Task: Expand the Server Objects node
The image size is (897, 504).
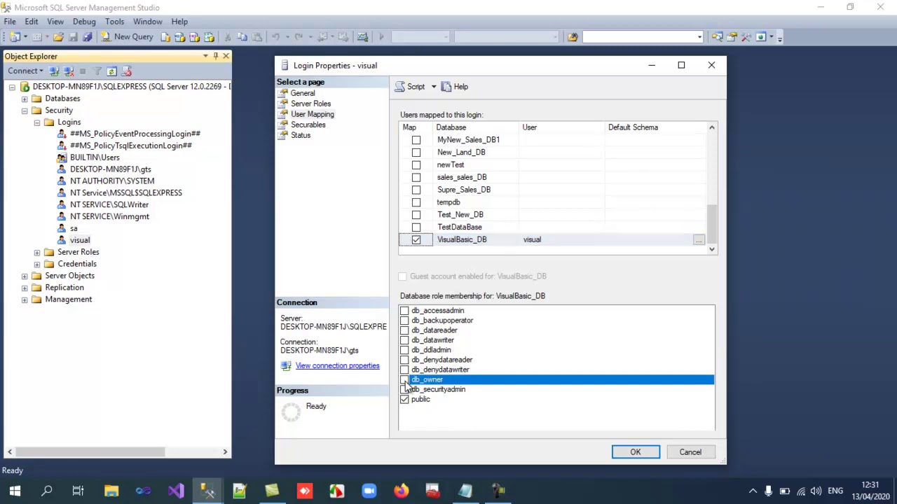Action: coord(25,276)
